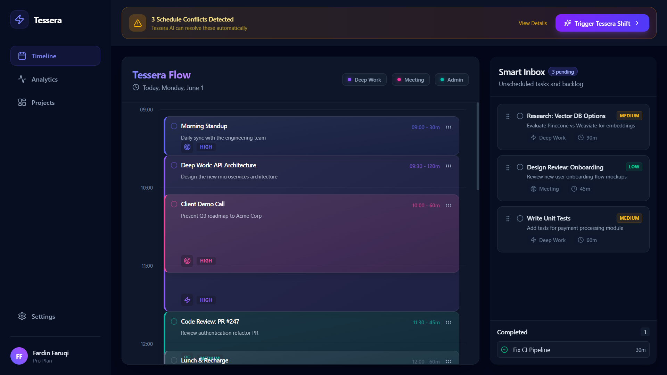
Task: Click the Pro Plan label under username
Action: [x=42, y=361]
